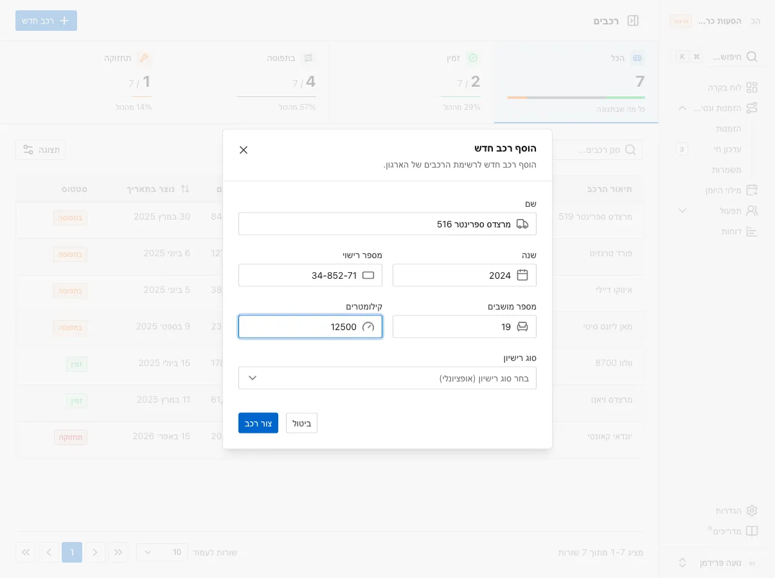Click the לוח בקרה dashboard icon
775x578 pixels.
coord(752,87)
